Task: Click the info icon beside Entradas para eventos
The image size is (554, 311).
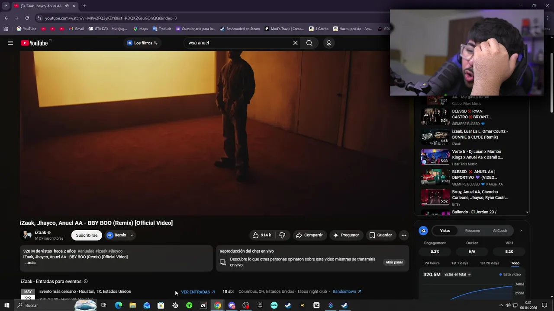Action: (86, 282)
